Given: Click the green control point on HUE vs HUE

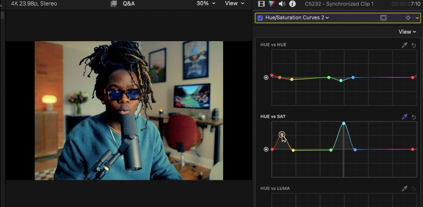Looking at the screenshot, I should (329, 77).
